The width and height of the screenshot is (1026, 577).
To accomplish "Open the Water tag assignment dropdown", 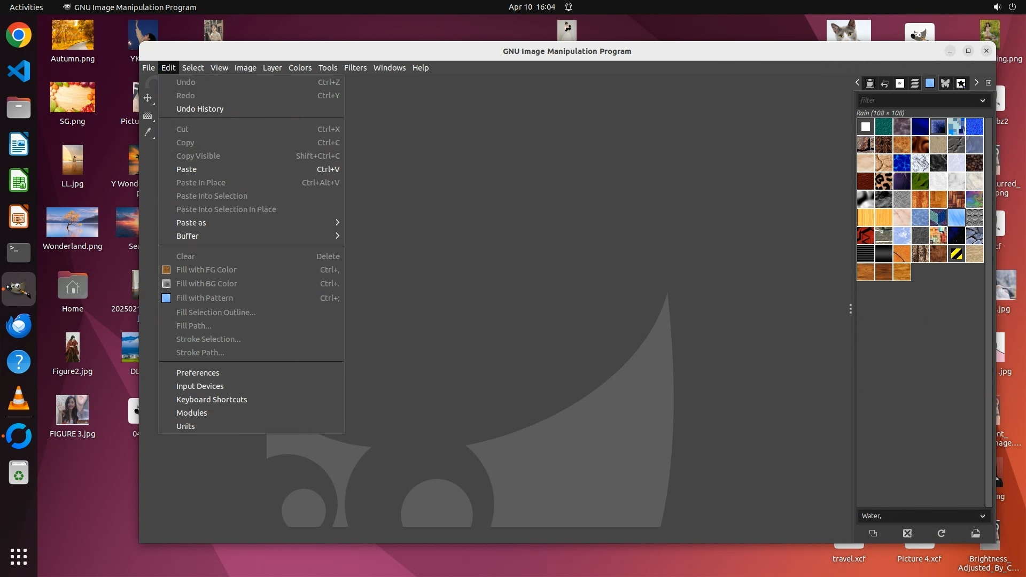I will [982, 516].
